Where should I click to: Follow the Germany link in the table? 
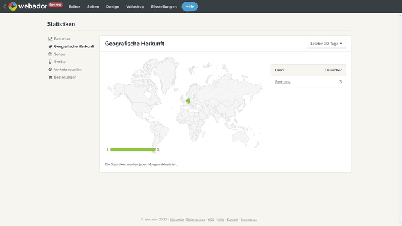283,82
